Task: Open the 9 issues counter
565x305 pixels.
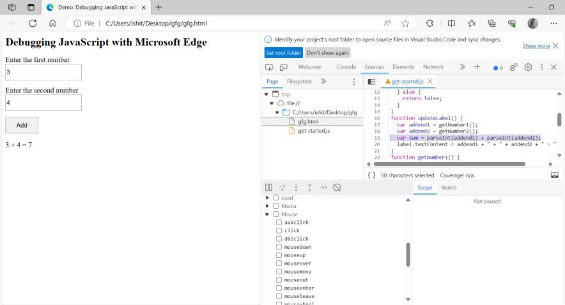Action: pyautogui.click(x=498, y=68)
